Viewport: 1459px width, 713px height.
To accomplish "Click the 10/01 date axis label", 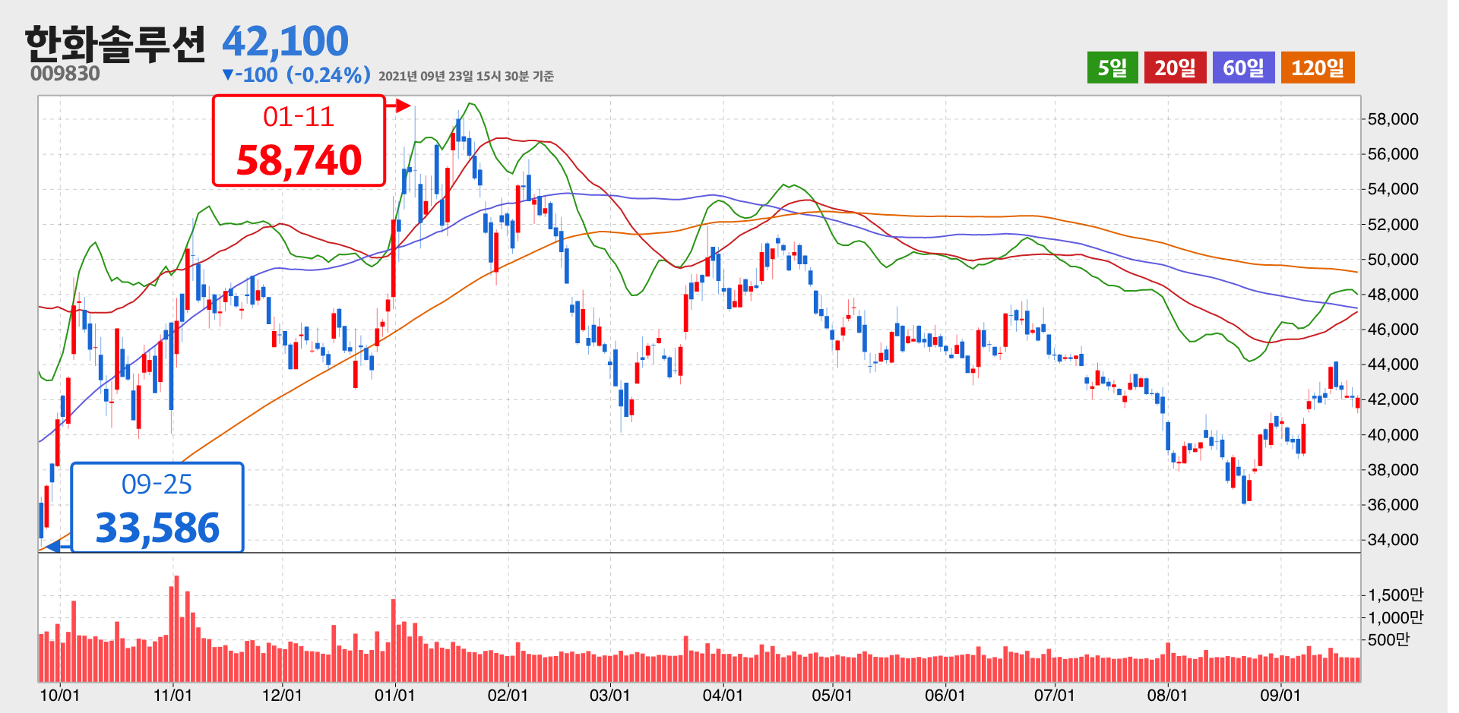I will click(x=59, y=695).
